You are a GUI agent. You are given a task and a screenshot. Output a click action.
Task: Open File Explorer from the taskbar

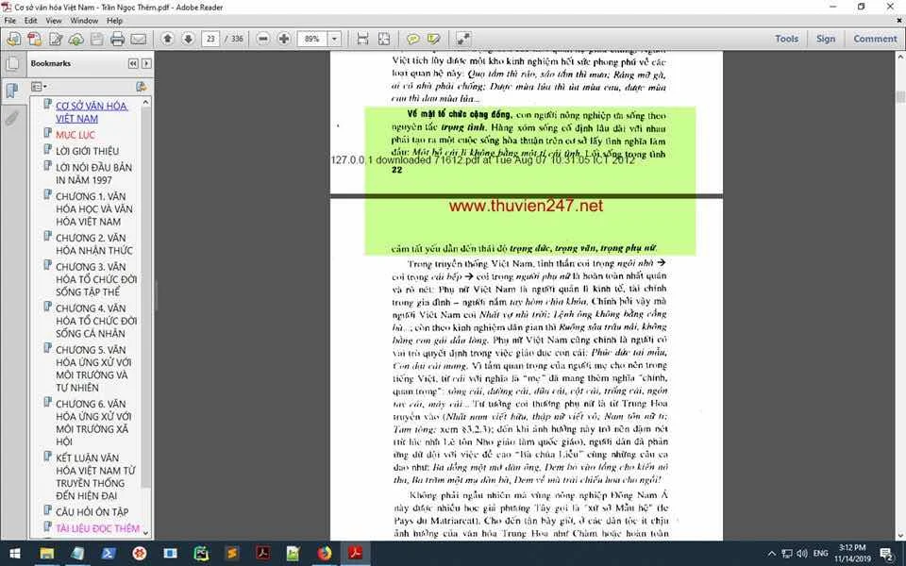tap(47, 554)
